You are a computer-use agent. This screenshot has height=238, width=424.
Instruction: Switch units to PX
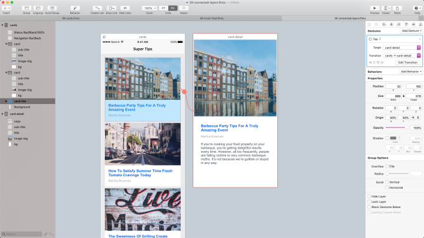coord(173,8)
